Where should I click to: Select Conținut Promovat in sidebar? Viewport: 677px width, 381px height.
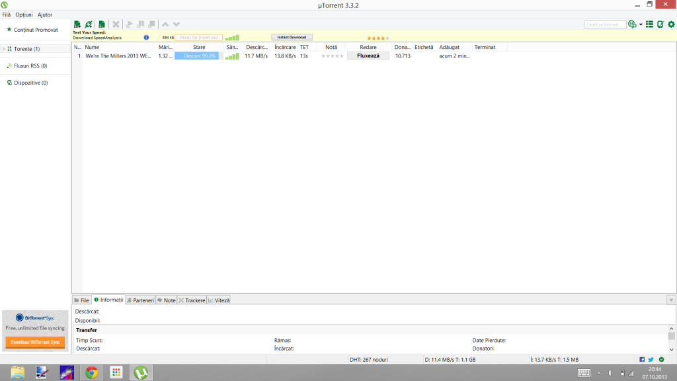36,30
